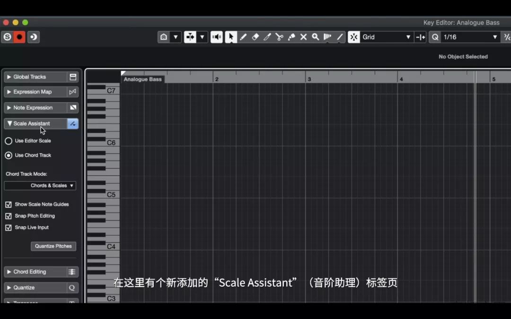Click the Quantize section Q icon
Image resolution: width=511 pixels, height=319 pixels.
click(72, 287)
